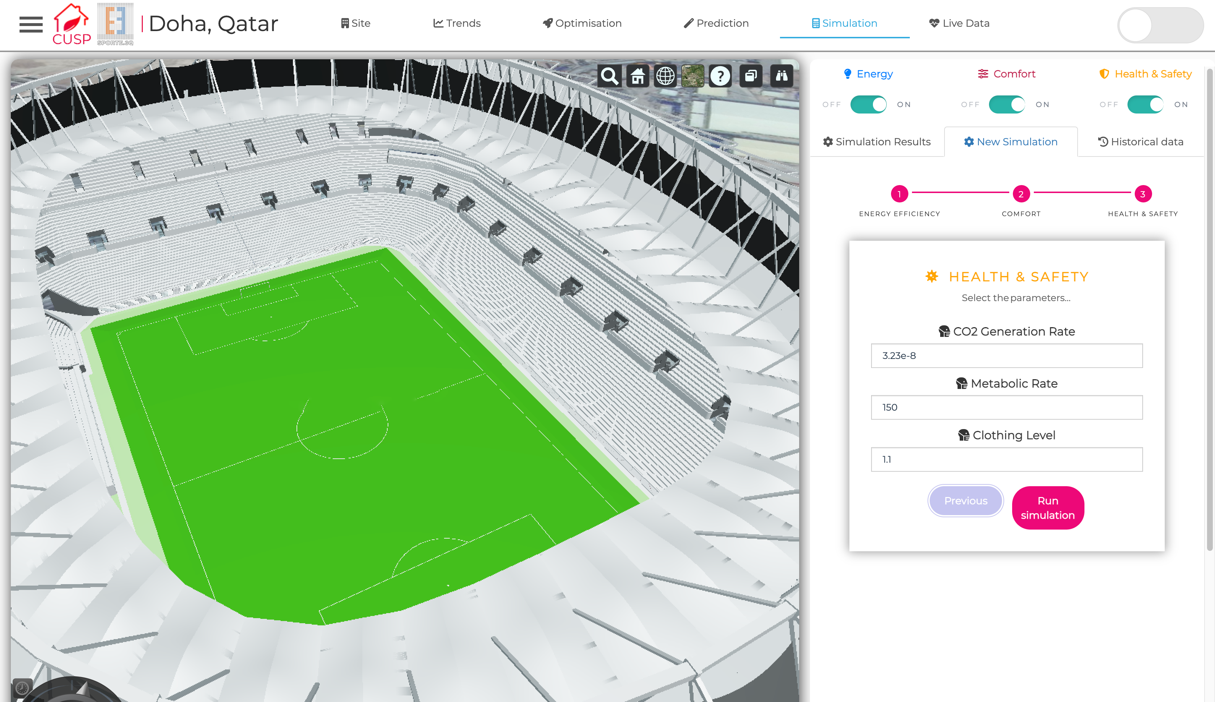The image size is (1215, 702).
Task: Click the head icon beside Metabolic Rate
Action: (962, 383)
